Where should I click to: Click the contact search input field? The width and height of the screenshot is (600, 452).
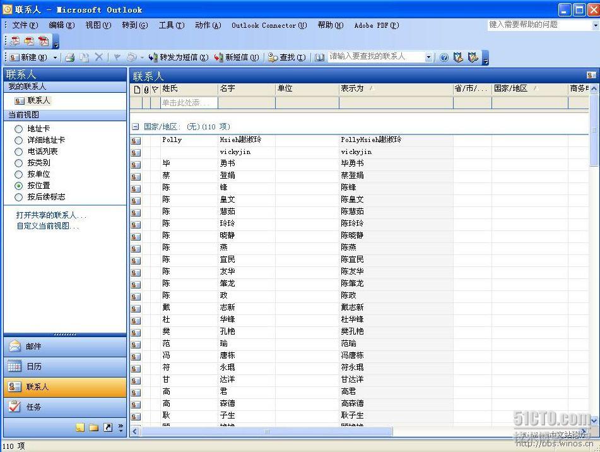click(x=377, y=57)
